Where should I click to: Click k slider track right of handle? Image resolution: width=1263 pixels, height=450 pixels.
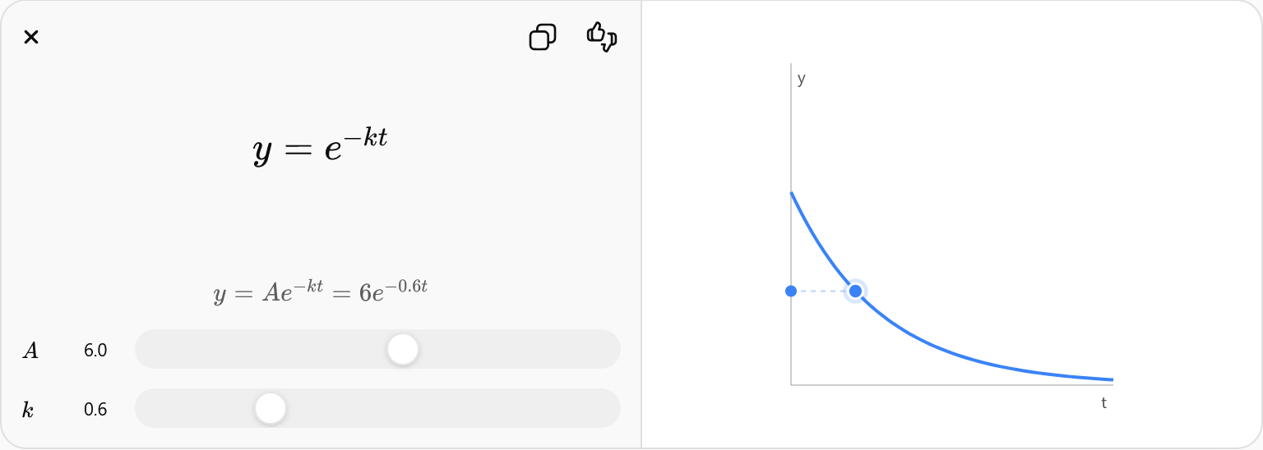click(x=453, y=408)
